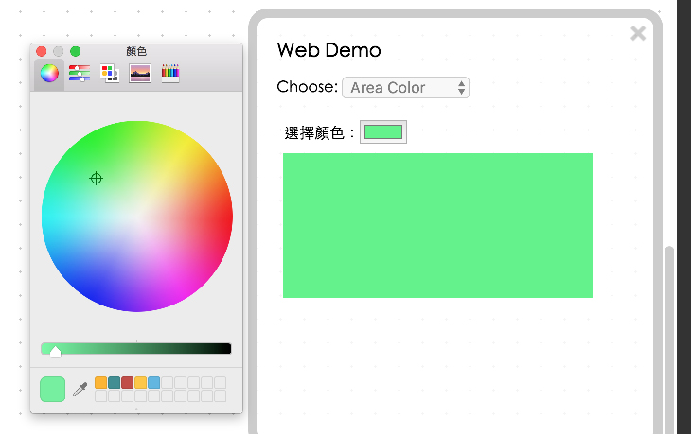Click the Choose: label
The width and height of the screenshot is (692, 435).
pos(307,87)
